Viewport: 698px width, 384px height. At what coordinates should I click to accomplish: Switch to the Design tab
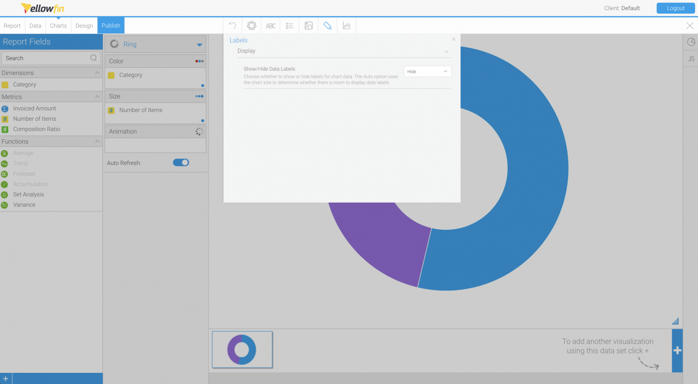pos(84,25)
